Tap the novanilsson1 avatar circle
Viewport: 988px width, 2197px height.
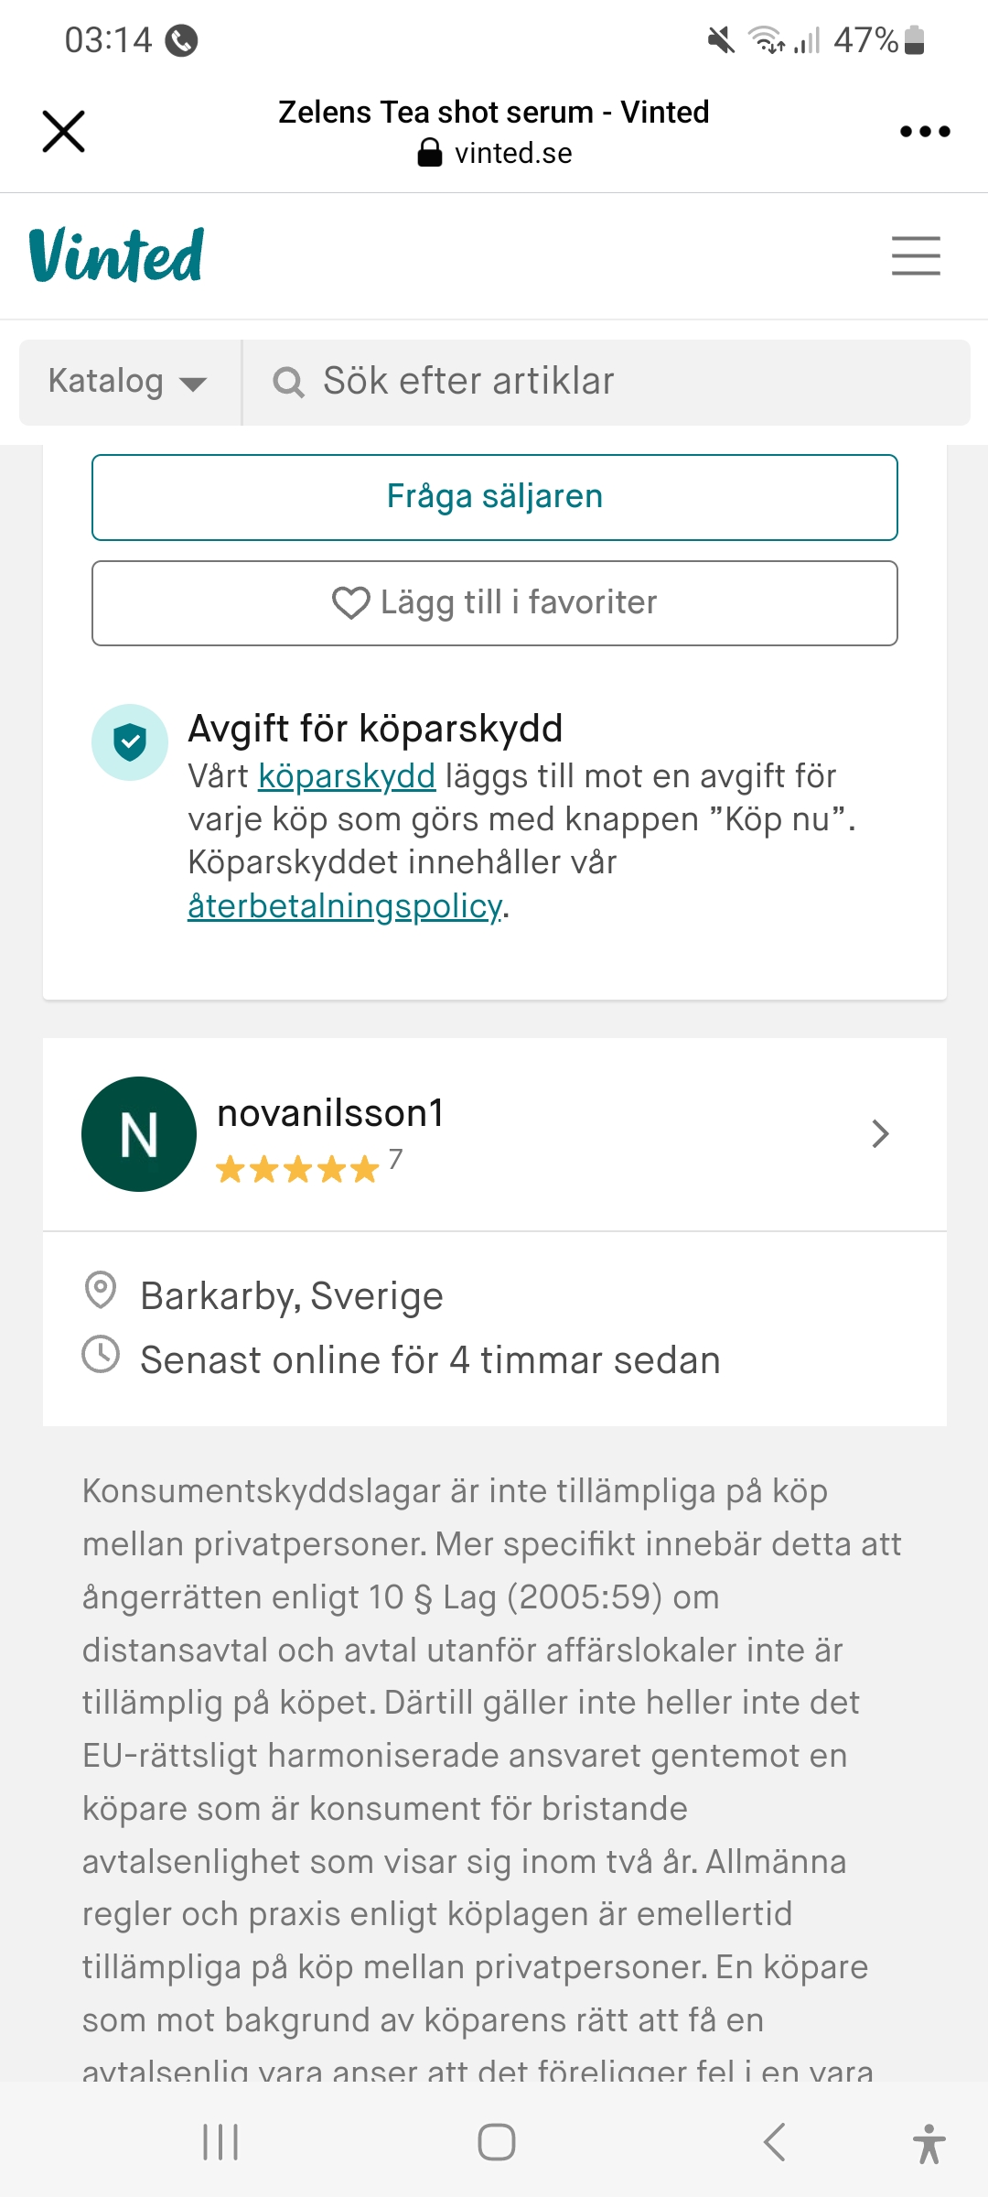coord(139,1134)
